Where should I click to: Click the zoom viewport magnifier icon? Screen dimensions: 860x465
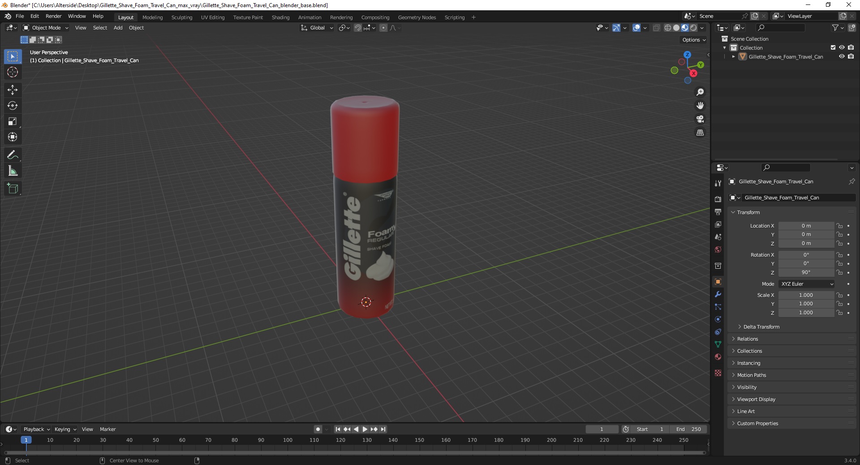coord(700,92)
